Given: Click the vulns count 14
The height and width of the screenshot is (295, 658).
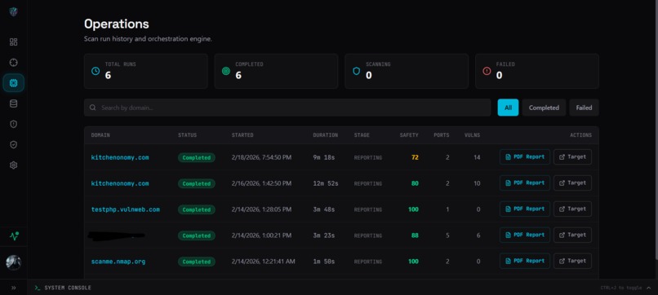Looking at the screenshot, I should point(477,157).
